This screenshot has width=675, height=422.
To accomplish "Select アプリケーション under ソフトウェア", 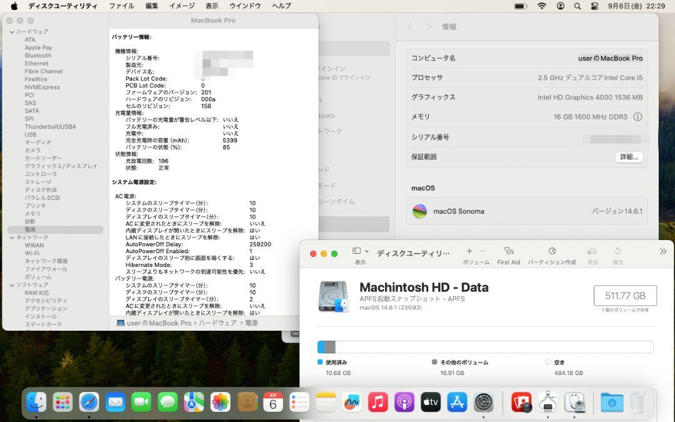I will pyautogui.click(x=46, y=309).
